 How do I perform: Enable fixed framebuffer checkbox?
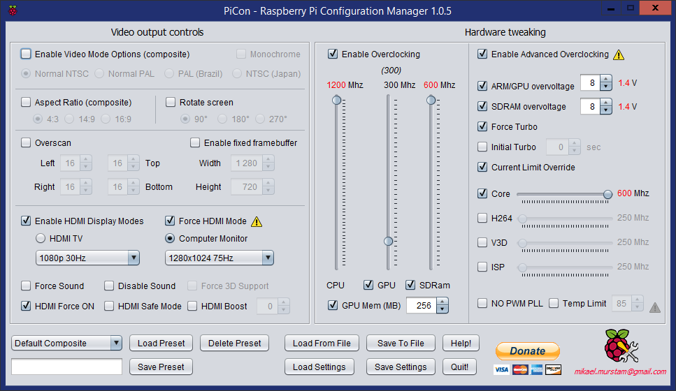click(x=195, y=142)
